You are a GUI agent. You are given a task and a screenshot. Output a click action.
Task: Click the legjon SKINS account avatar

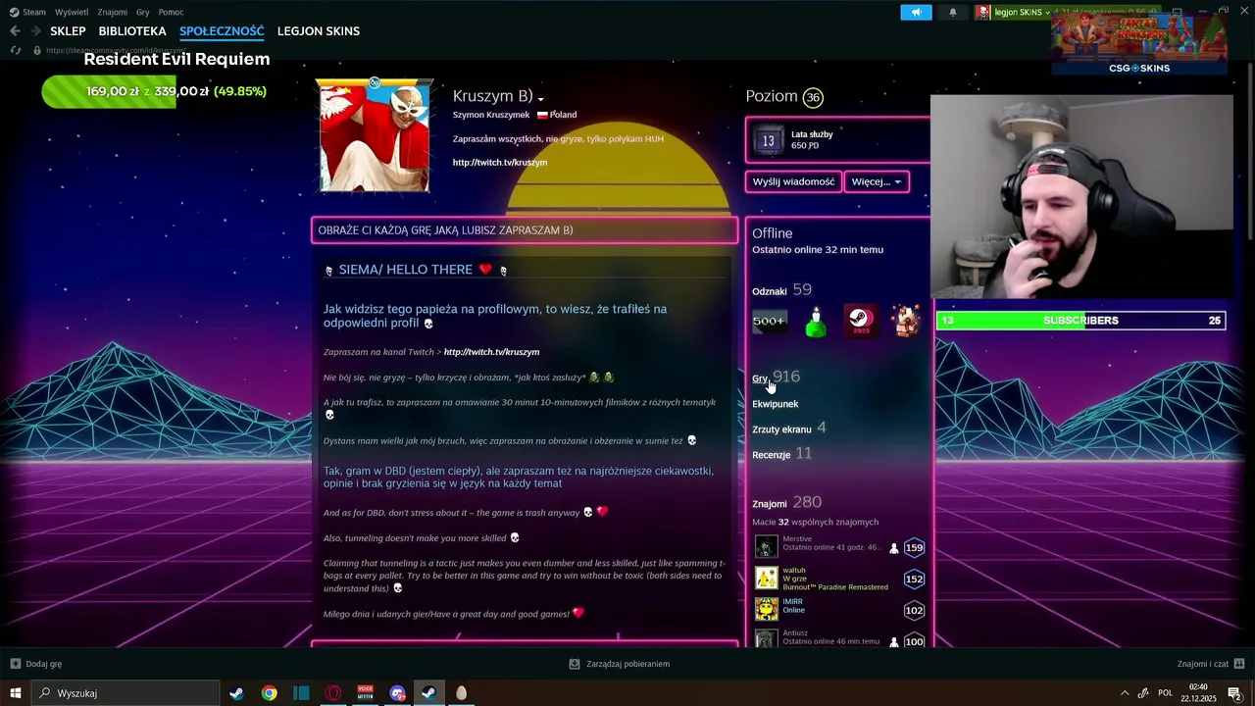[x=982, y=12]
